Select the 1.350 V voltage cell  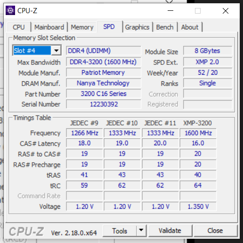click(198, 206)
